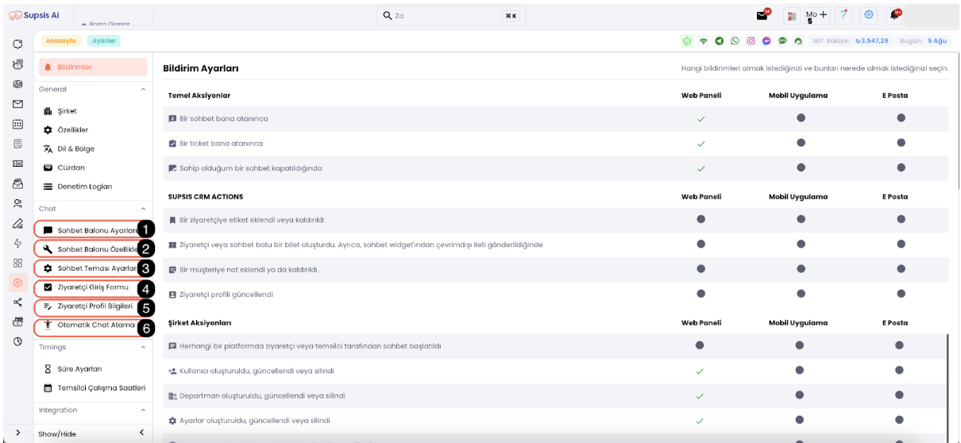Image resolution: width=961 pixels, height=443 pixels.
Task: Open the grid apps icon in left rail
Action: [17, 262]
